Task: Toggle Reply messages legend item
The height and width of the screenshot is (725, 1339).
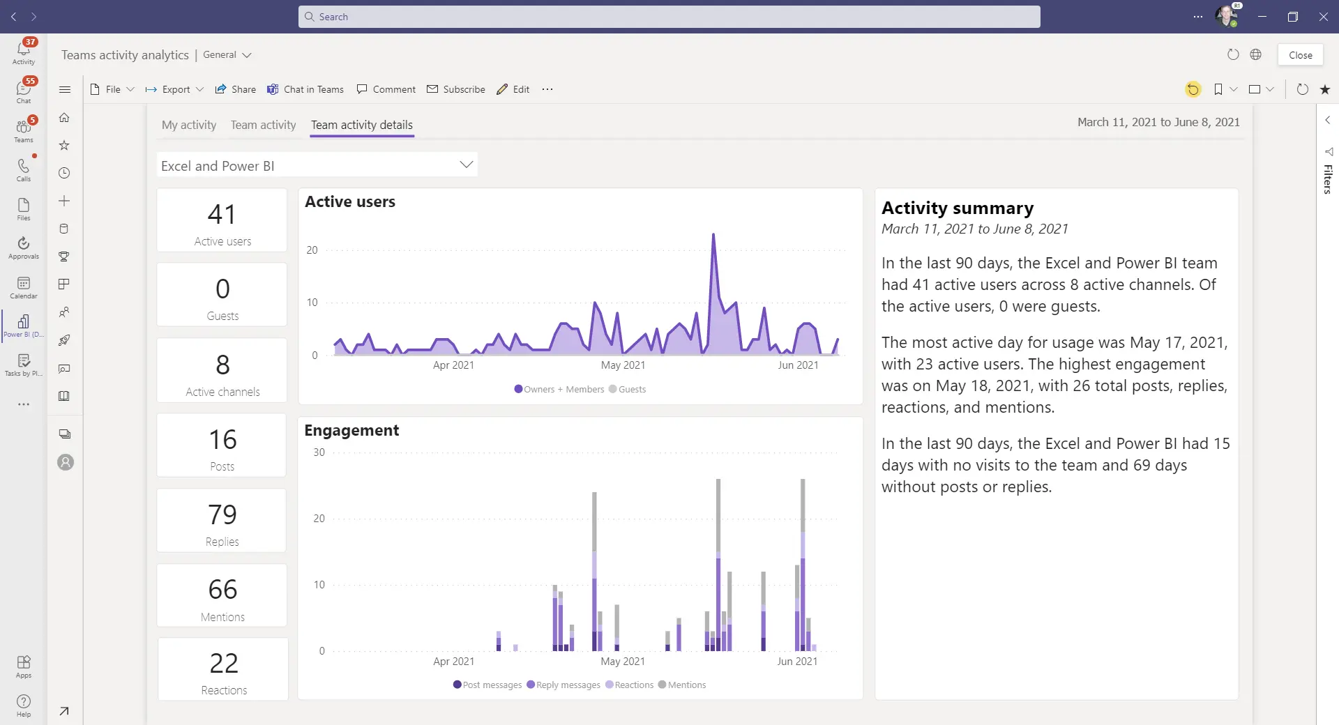Action: [563, 685]
